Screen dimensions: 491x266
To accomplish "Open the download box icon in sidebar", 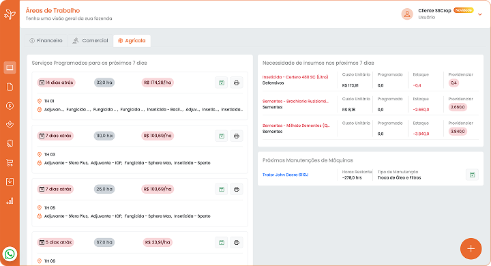I will click(x=10, y=181).
